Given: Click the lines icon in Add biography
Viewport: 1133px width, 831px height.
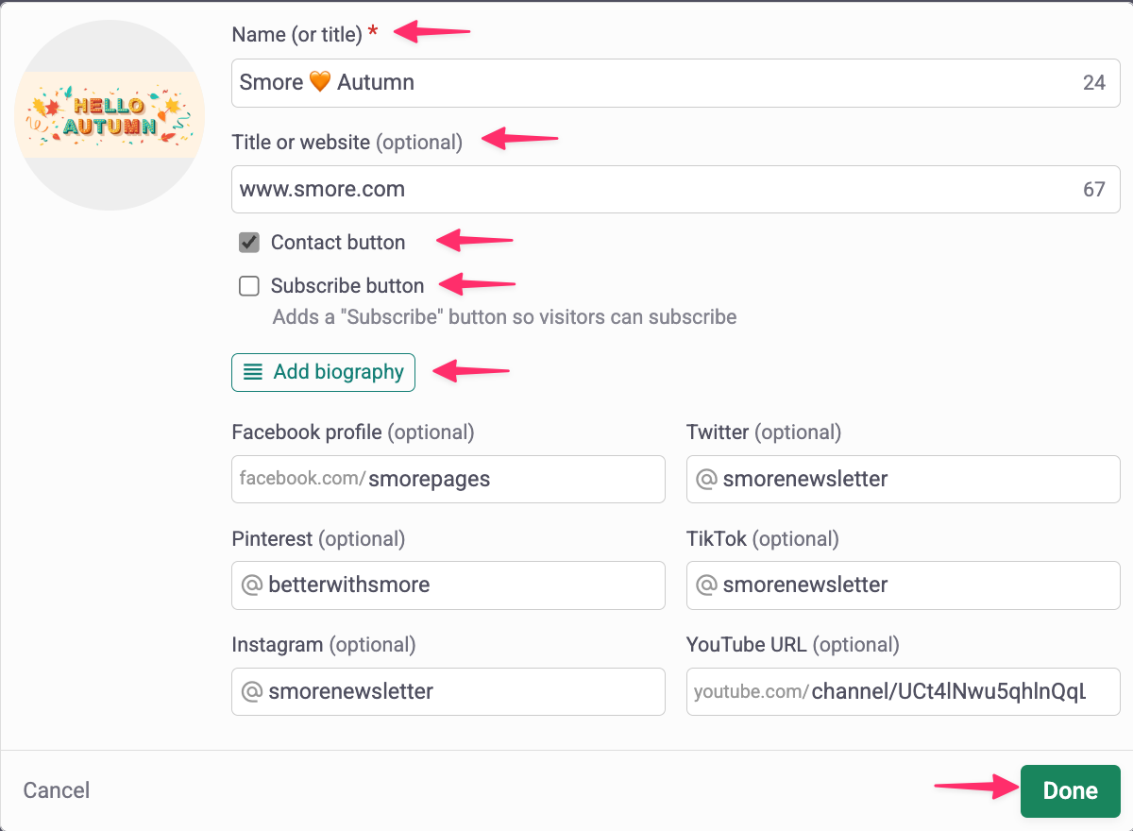Looking at the screenshot, I should click(253, 372).
